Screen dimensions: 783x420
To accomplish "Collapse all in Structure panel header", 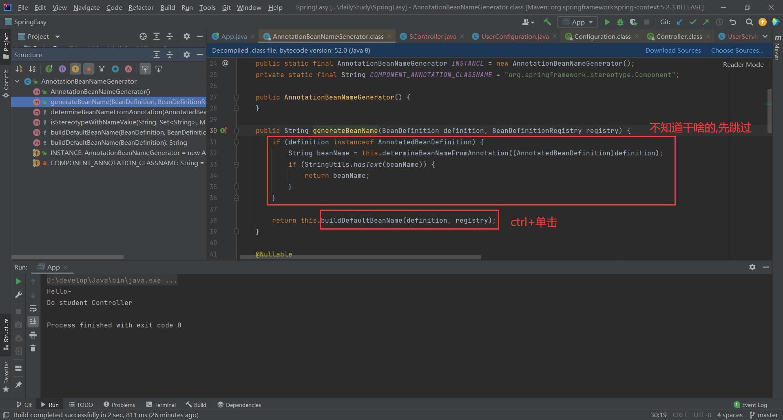I will (x=170, y=55).
